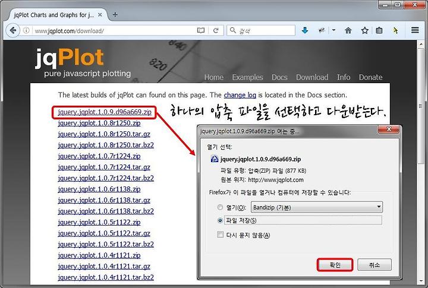Download jquery.jqplot.1.0.8r1250.tar.gz link
This screenshot has width=428, height=288.
pos(104,134)
